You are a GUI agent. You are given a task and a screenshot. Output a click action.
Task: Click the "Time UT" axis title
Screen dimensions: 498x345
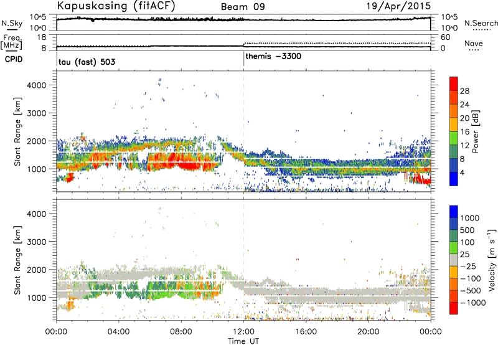(243, 341)
